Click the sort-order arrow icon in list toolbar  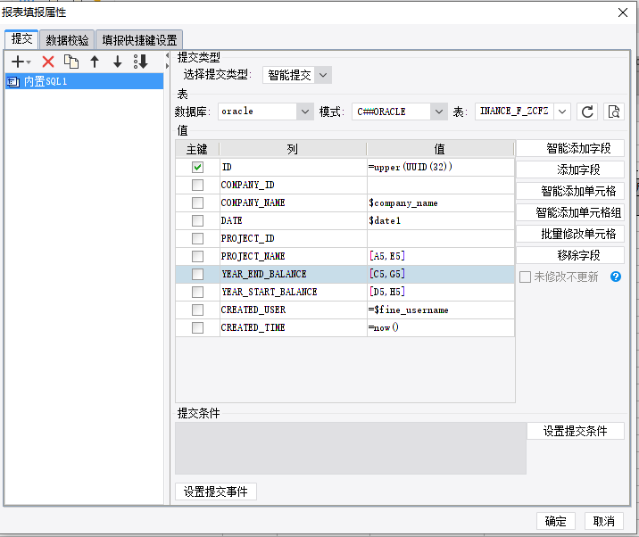click(141, 62)
